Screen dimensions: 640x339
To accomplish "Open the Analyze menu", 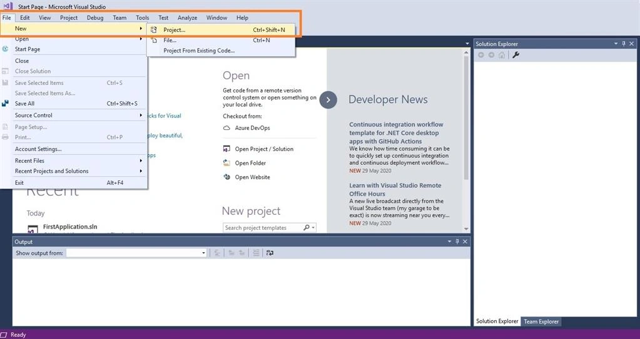I will click(187, 17).
